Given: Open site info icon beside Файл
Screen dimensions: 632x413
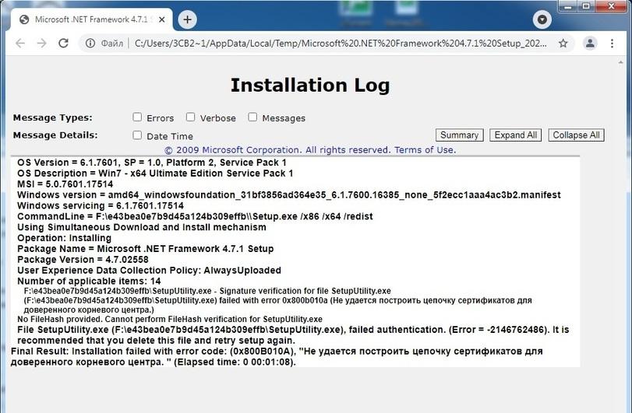Looking at the screenshot, I should tap(90, 43).
